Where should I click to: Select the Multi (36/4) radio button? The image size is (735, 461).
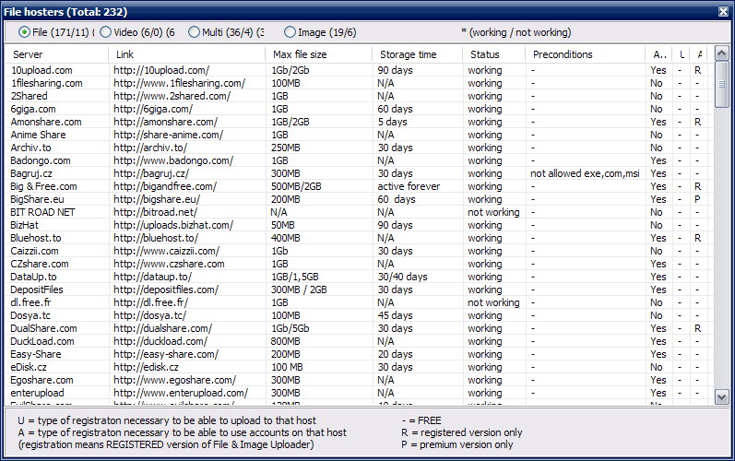[194, 32]
